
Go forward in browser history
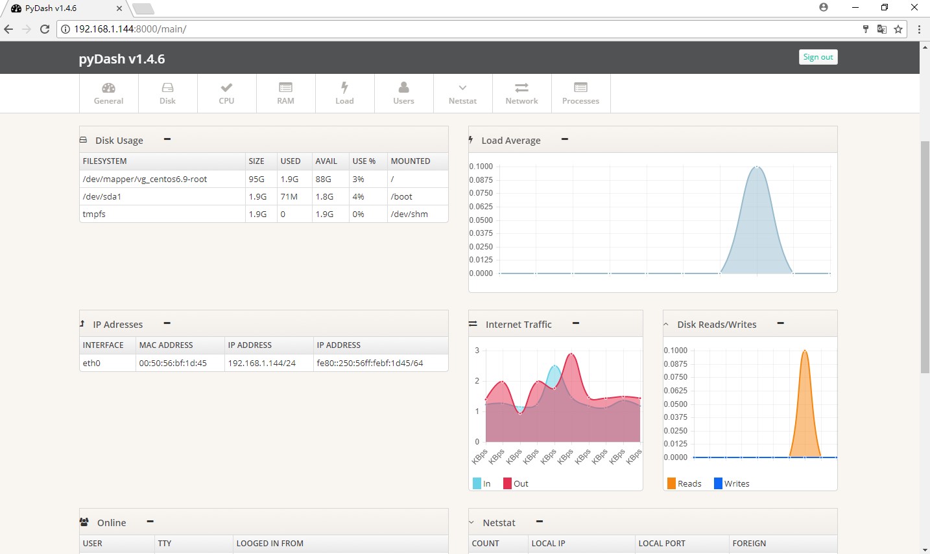click(27, 29)
